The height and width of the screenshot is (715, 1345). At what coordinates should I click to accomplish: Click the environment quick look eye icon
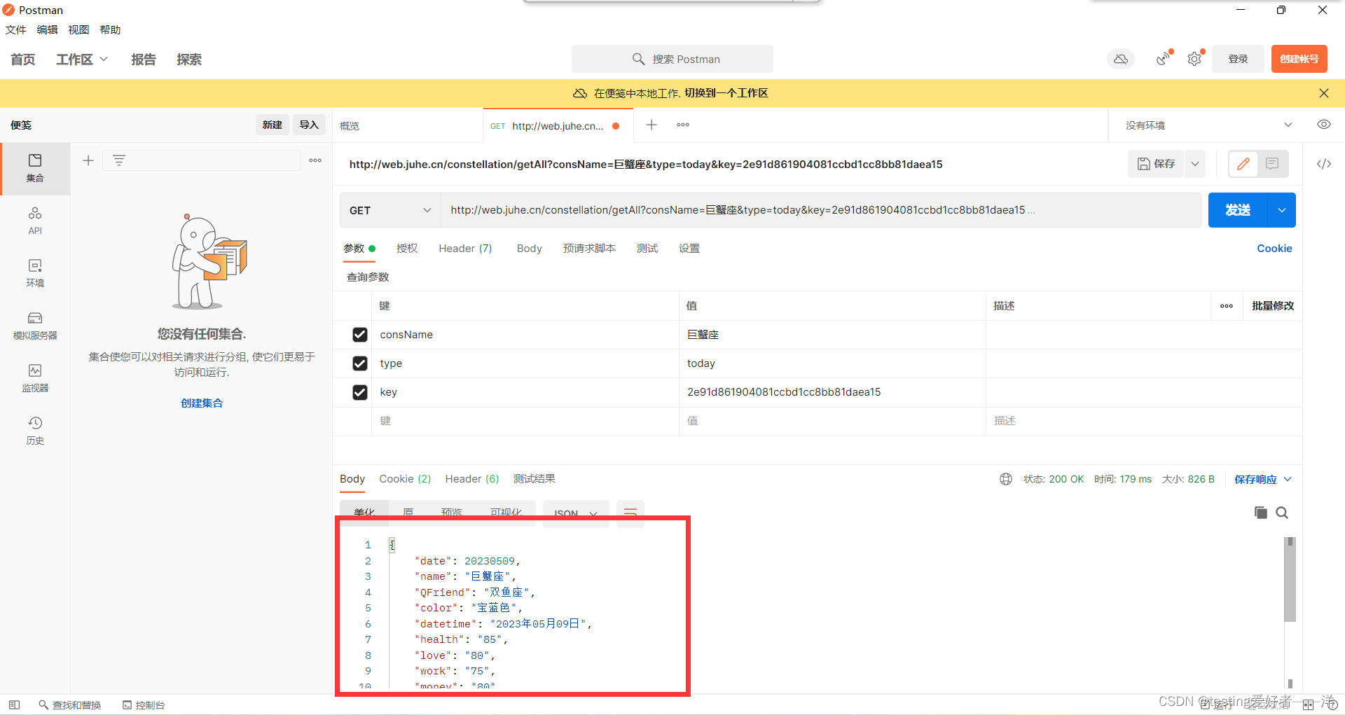1323,125
